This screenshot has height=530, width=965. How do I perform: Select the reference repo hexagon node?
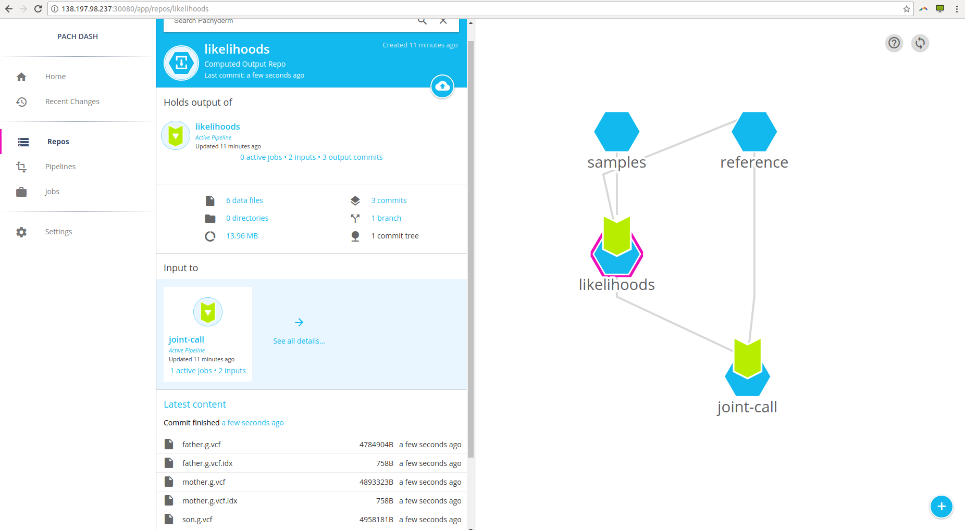754,132
